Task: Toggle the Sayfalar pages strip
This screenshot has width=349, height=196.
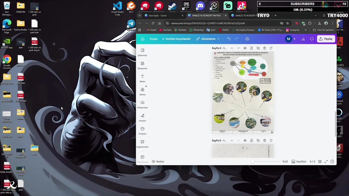Action: click(299, 162)
